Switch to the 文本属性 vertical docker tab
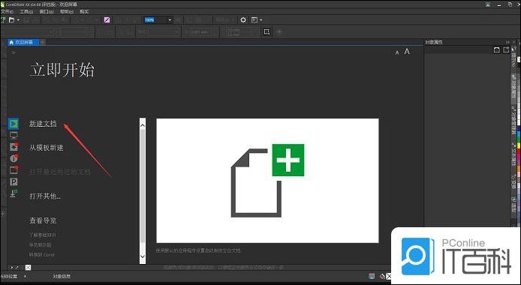The width and height of the screenshot is (521, 285). 513,155
